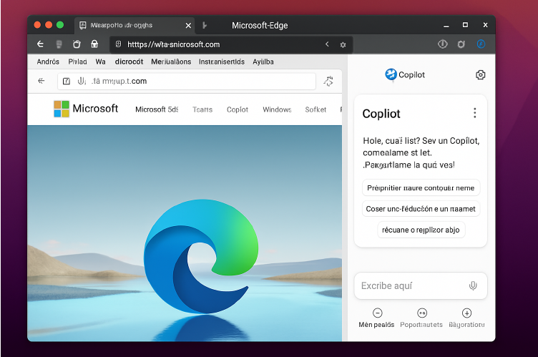
Task: Open the Pivlad menu
Action: click(77, 62)
